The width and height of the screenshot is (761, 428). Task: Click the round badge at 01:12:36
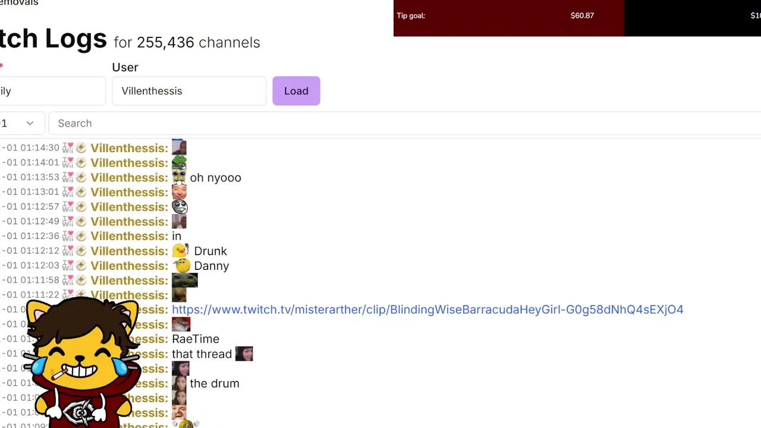(x=81, y=236)
